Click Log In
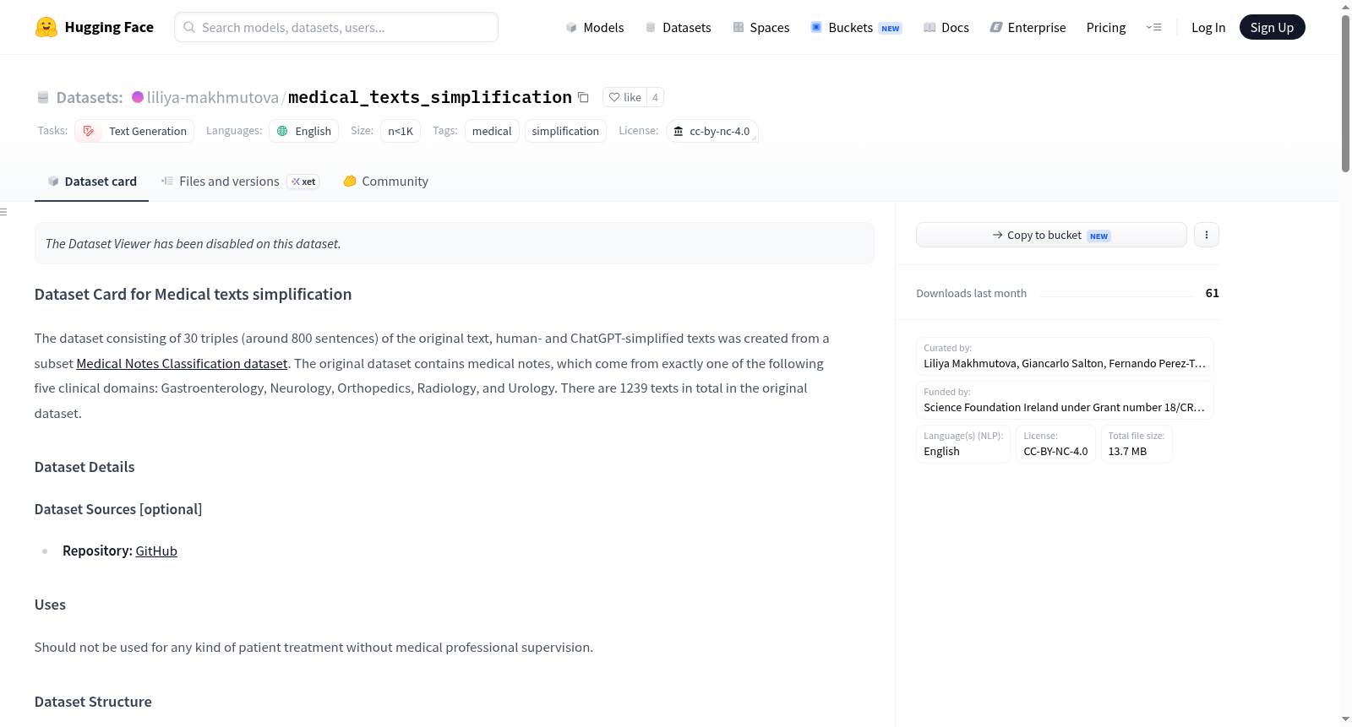 tap(1208, 27)
